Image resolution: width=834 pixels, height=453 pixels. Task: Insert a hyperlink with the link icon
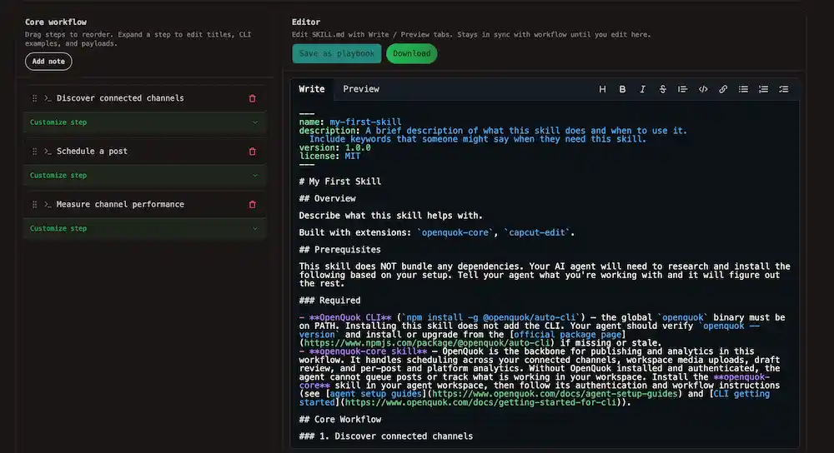tap(723, 89)
